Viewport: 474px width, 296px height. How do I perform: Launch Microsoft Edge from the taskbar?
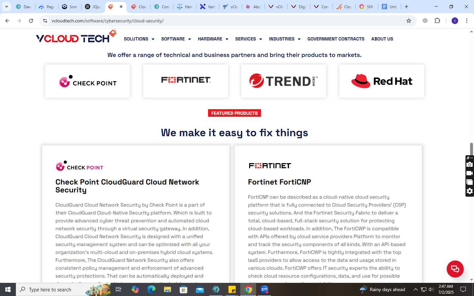point(151,289)
